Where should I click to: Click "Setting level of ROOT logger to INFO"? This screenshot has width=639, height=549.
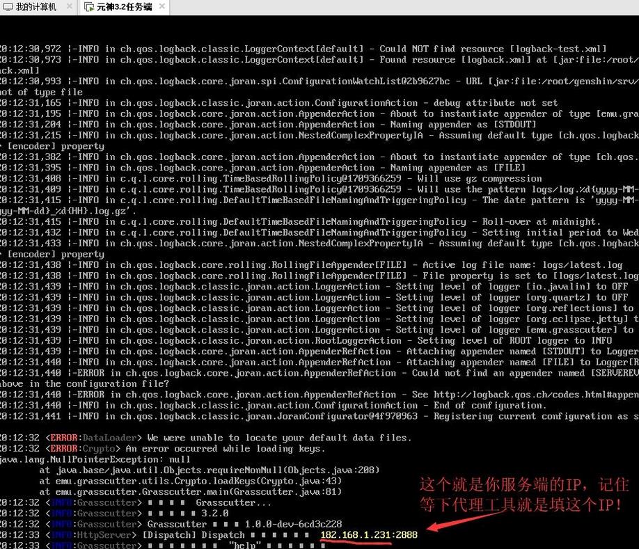514,341
